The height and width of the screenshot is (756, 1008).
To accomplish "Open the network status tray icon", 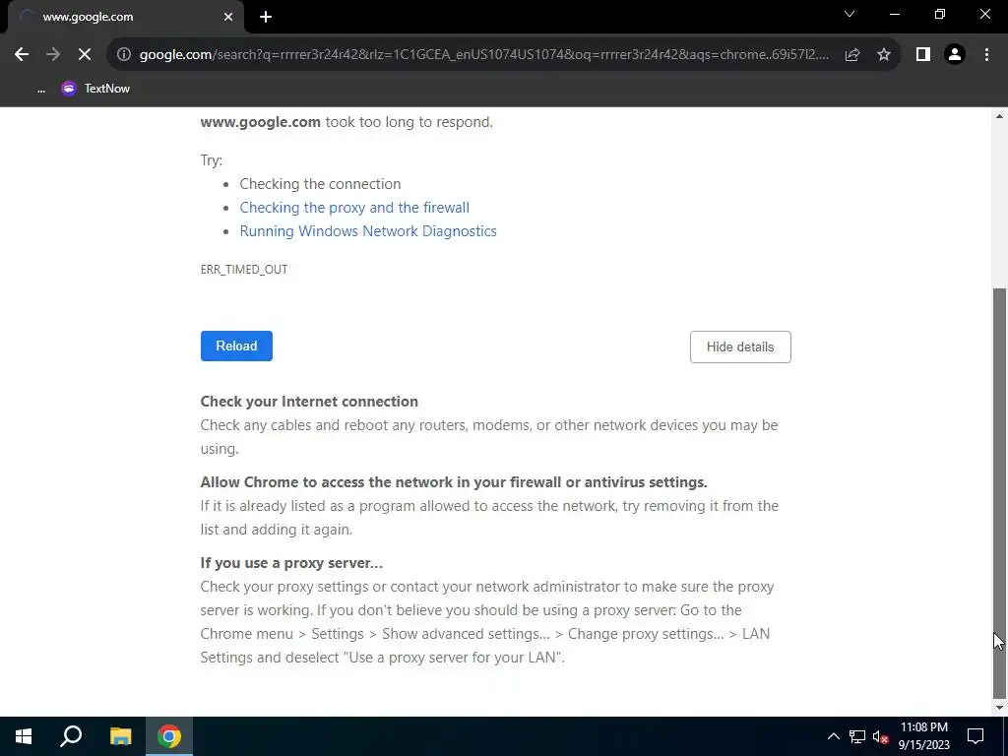I will (x=857, y=736).
